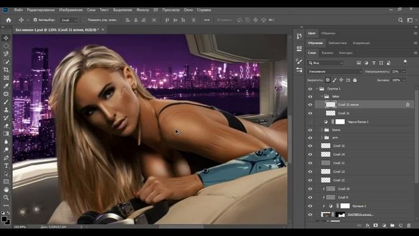Open the Auto-Select Слой dropdown

click(x=69, y=20)
